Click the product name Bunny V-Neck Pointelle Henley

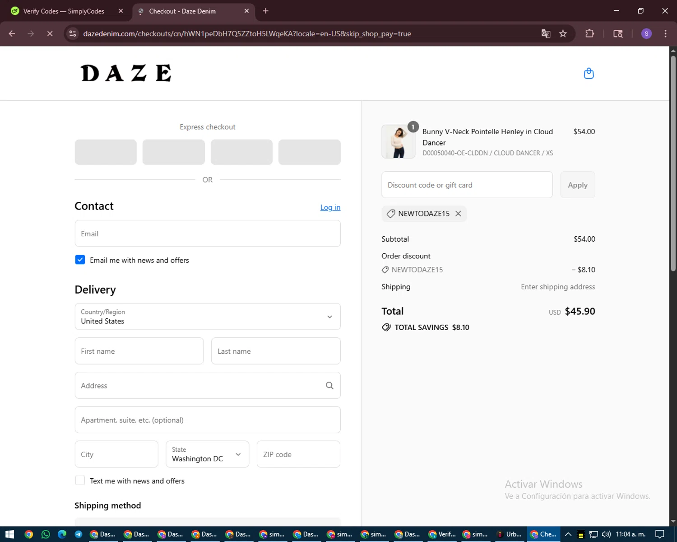tap(487, 137)
